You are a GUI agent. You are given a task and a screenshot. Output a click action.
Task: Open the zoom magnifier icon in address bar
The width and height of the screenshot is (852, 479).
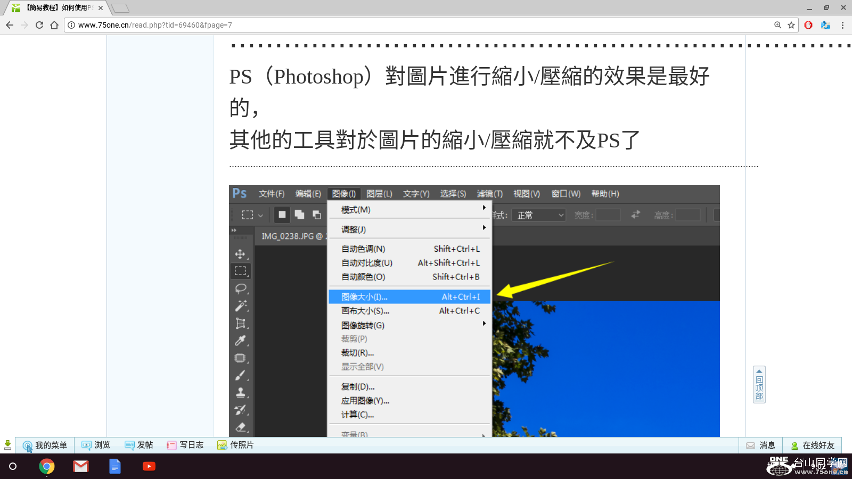778,25
